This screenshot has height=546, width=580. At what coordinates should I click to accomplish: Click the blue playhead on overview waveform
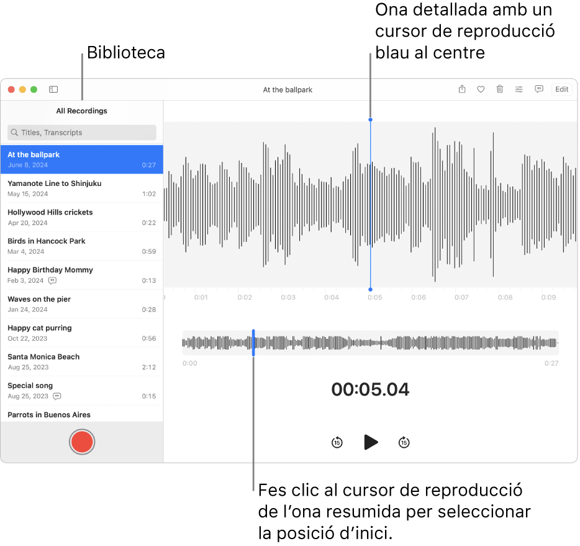pos(253,343)
